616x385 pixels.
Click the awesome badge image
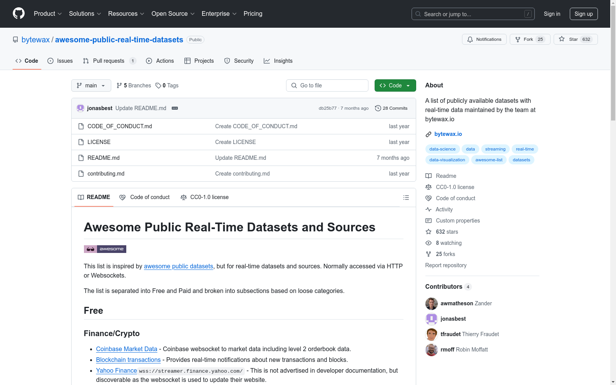pos(105,249)
